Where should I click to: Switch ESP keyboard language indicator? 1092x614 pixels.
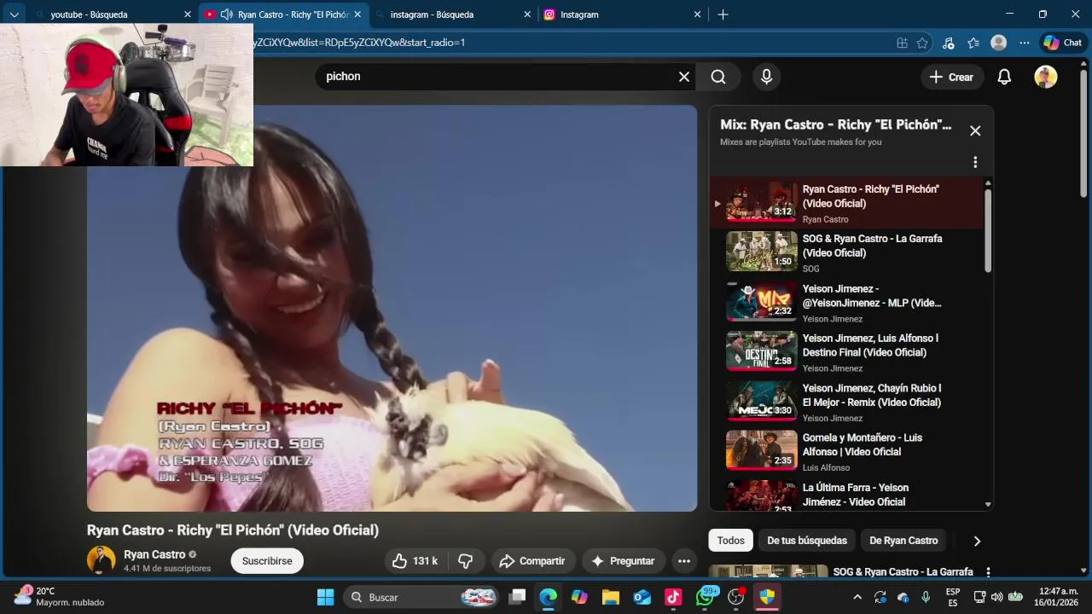953,597
